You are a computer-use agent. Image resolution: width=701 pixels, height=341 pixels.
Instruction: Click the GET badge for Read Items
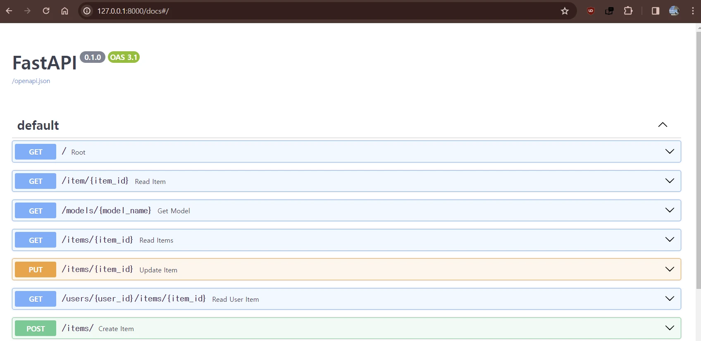(36, 240)
